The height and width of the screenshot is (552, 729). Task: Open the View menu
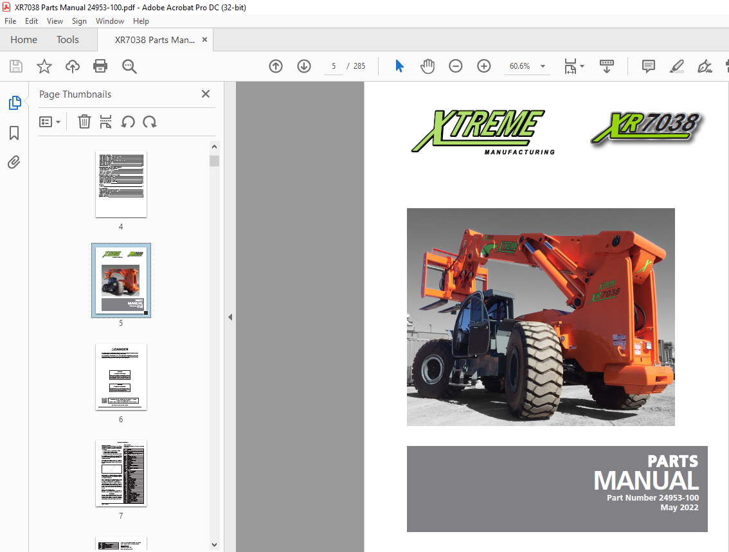pyautogui.click(x=55, y=21)
